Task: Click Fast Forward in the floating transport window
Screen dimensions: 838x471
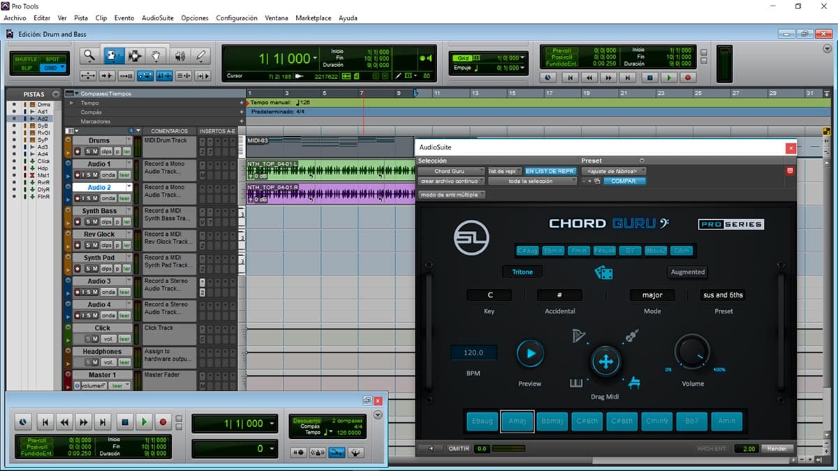Action: click(x=84, y=421)
